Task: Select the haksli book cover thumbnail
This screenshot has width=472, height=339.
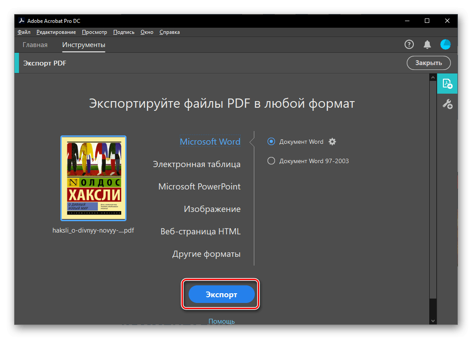Action: click(x=93, y=179)
